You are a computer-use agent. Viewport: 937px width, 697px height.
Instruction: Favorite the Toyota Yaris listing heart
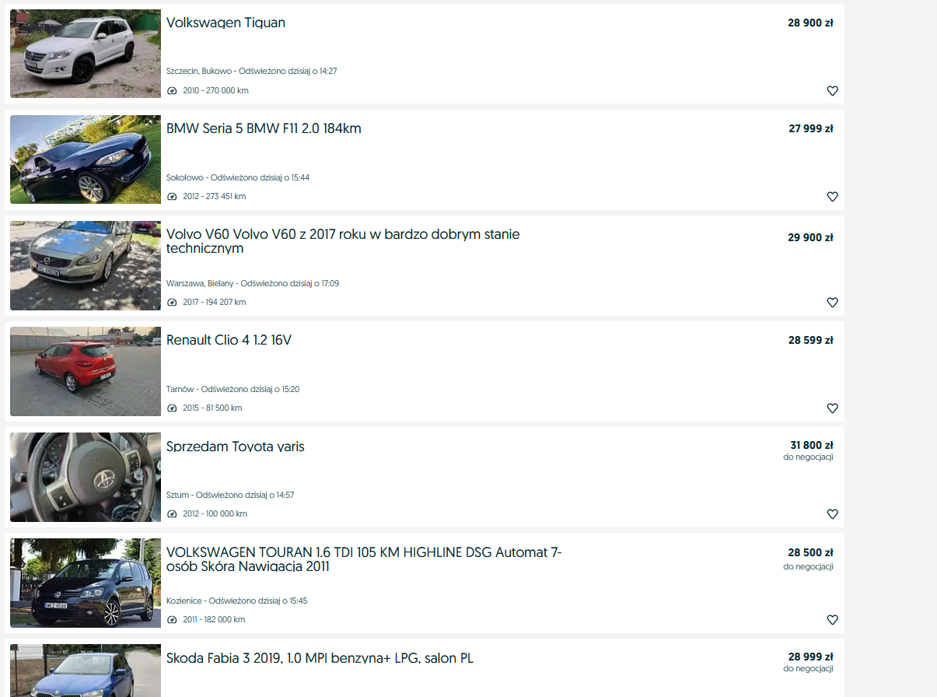pos(832,514)
